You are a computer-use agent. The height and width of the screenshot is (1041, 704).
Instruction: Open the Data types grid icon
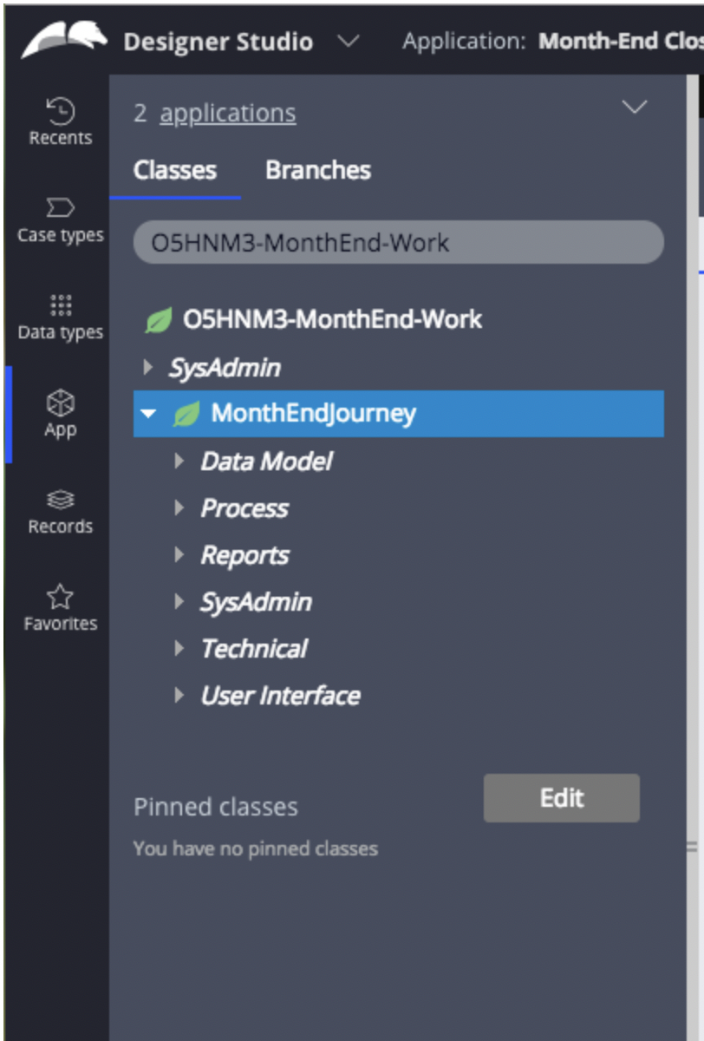point(60,305)
